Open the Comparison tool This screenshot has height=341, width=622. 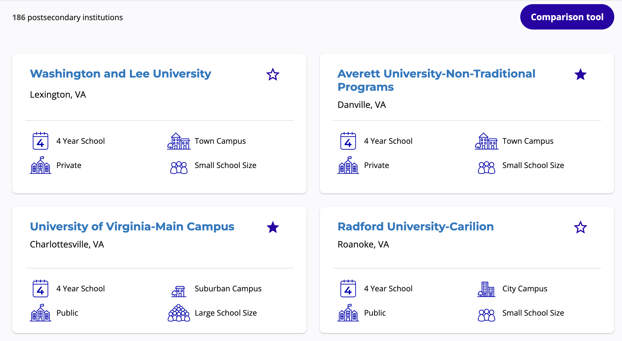[x=567, y=17]
